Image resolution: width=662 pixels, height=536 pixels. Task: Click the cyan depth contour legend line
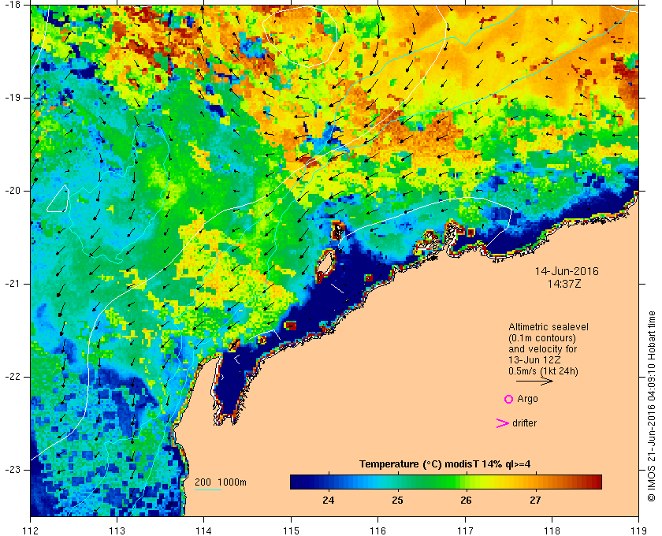[x=208, y=490]
